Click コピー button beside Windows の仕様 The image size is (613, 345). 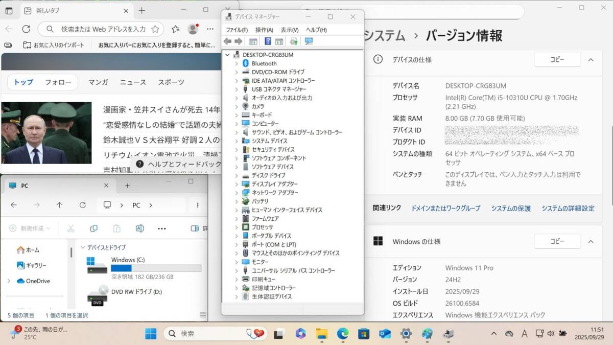pyautogui.click(x=557, y=241)
